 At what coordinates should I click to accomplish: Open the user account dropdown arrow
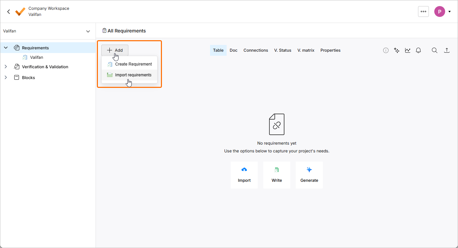(x=450, y=11)
